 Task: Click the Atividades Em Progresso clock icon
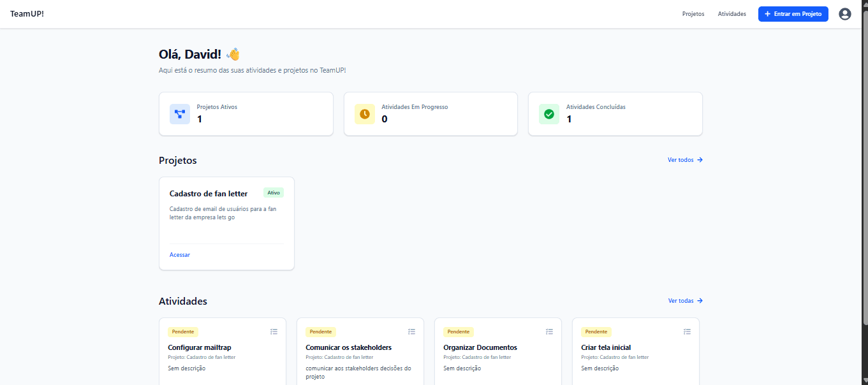(365, 114)
